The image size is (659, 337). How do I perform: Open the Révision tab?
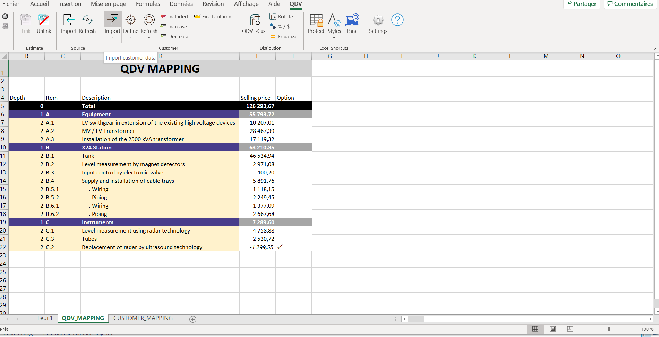[x=213, y=4]
